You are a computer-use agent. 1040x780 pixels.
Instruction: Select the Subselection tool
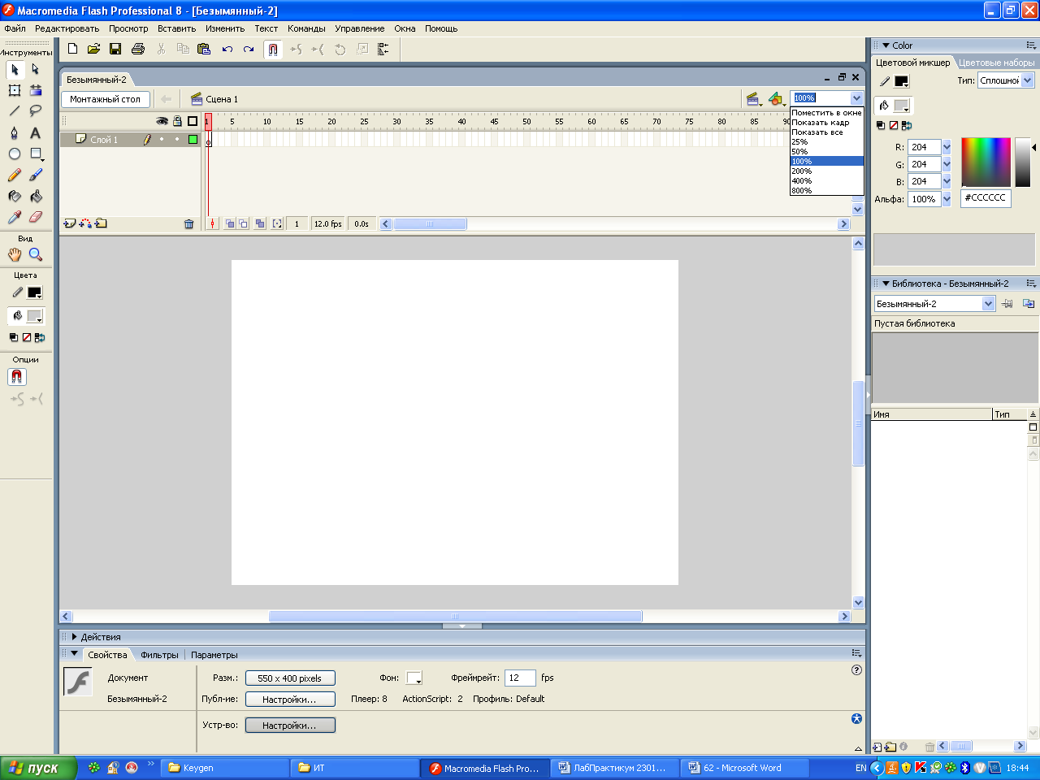tap(36, 70)
